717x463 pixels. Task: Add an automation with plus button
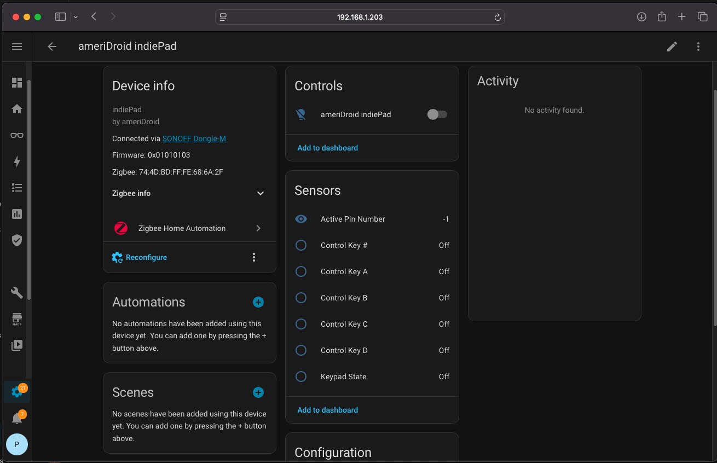pyautogui.click(x=258, y=302)
